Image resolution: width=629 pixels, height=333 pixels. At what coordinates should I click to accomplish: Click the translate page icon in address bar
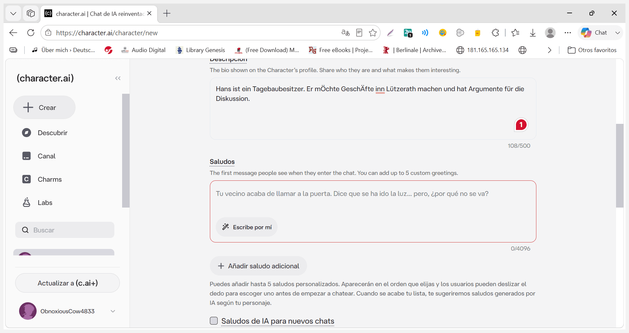[345, 33]
